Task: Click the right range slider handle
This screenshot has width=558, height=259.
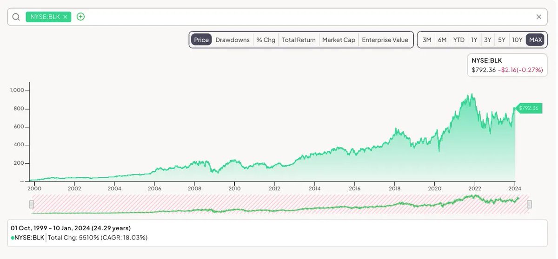Action: coord(529,204)
